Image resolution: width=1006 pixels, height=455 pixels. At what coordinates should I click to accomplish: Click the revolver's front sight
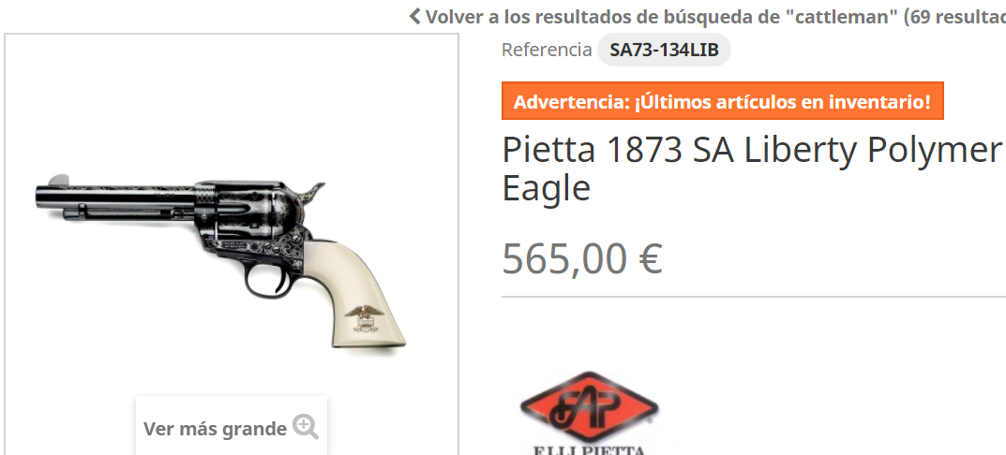[x=58, y=180]
